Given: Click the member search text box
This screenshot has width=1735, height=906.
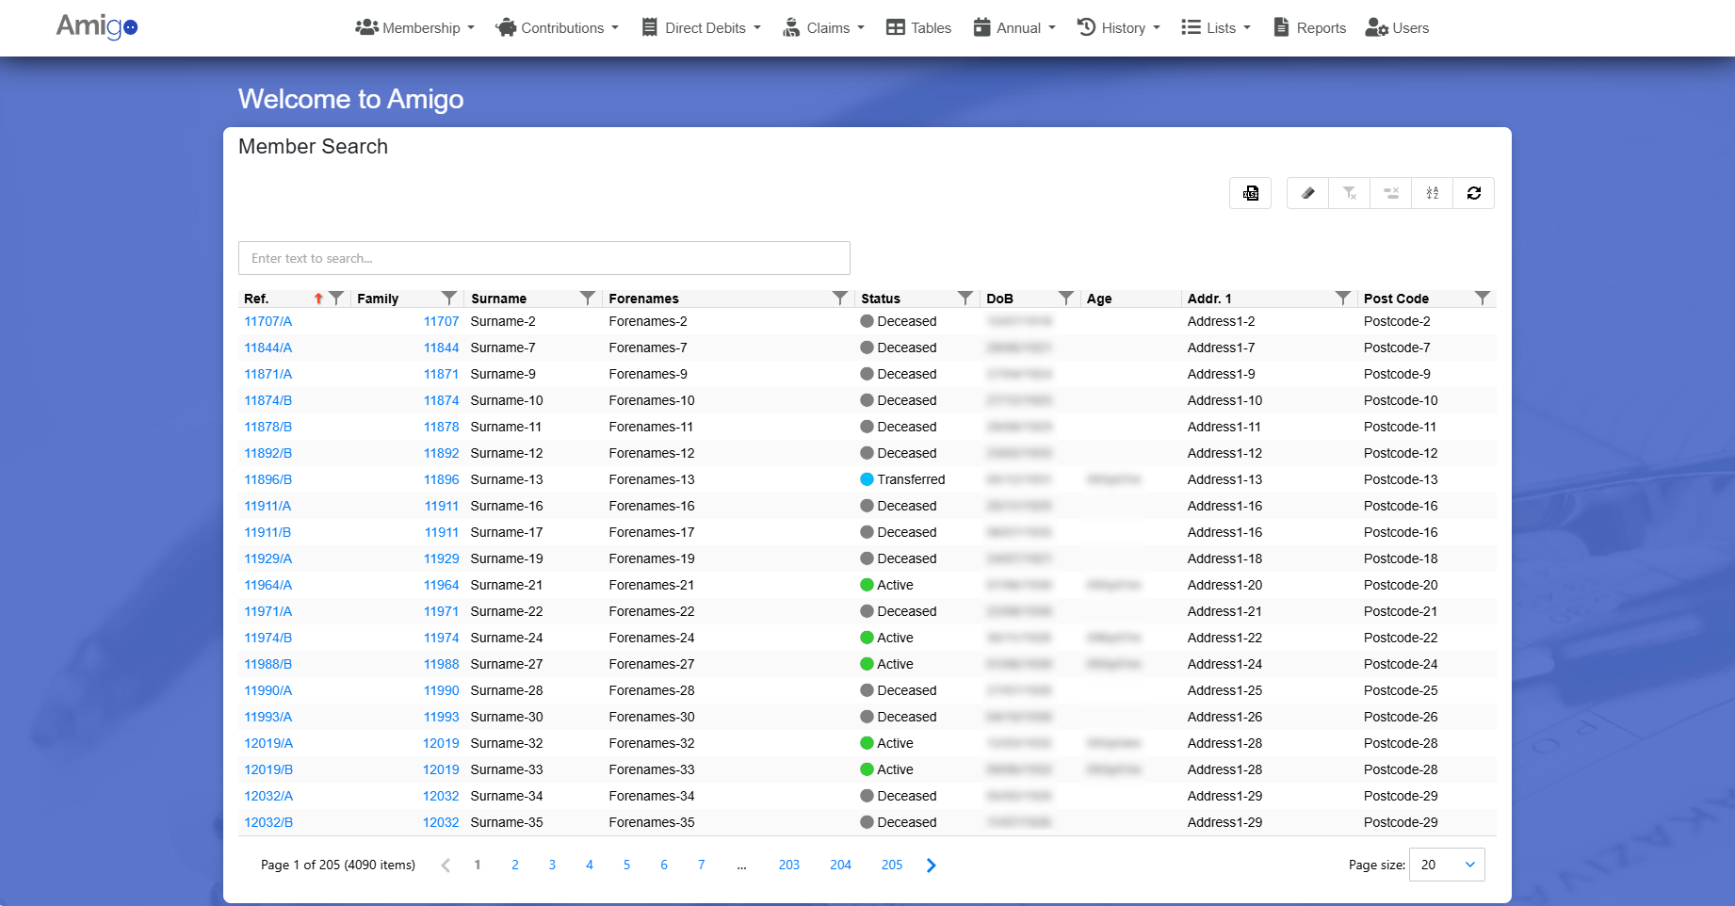Looking at the screenshot, I should point(543,258).
